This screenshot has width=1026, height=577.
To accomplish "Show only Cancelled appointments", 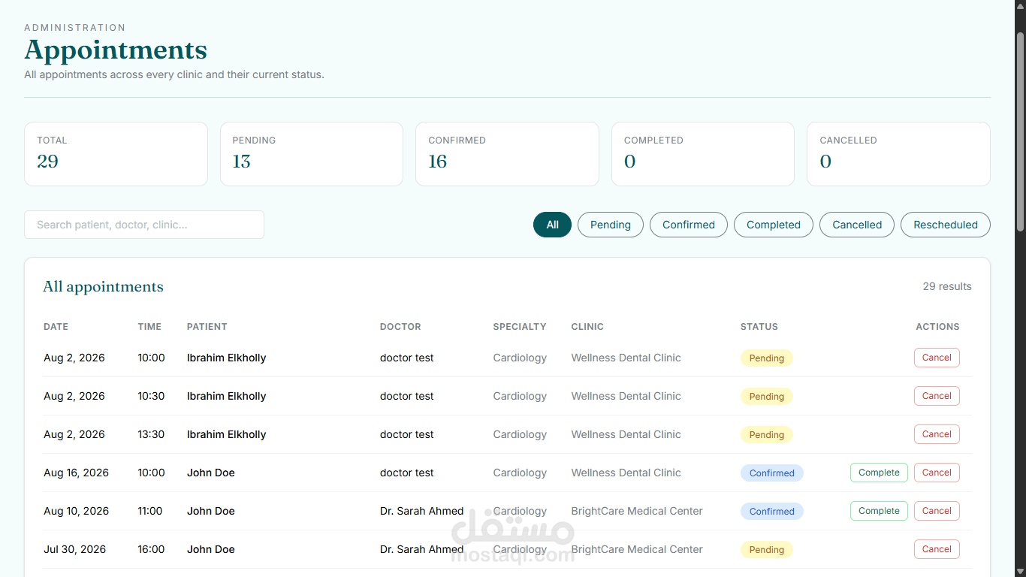I will pyautogui.click(x=857, y=225).
